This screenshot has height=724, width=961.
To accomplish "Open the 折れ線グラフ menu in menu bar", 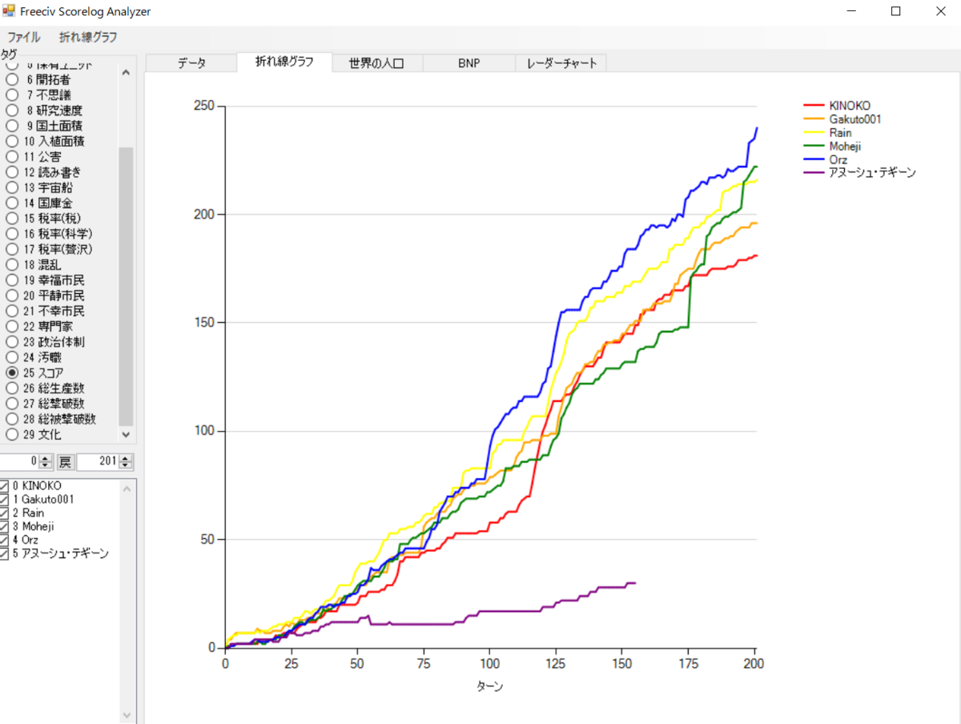I will click(x=88, y=37).
